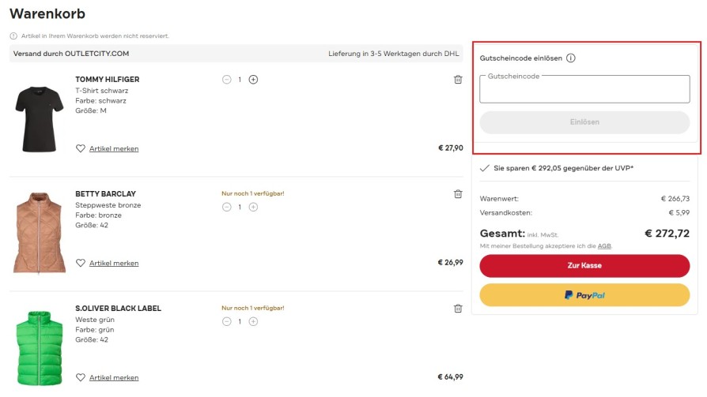Click plus for S.Oliver Weste quantity
This screenshot has height=397, width=707.
(x=253, y=321)
